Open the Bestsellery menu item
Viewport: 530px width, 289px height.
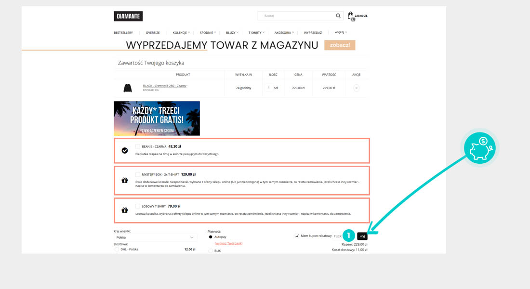click(x=123, y=32)
